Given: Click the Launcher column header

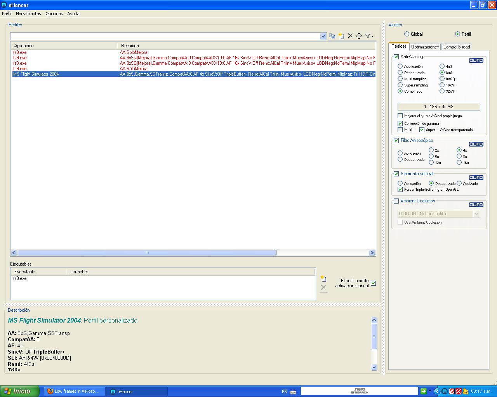Looking at the screenshot, I should 191,272.
